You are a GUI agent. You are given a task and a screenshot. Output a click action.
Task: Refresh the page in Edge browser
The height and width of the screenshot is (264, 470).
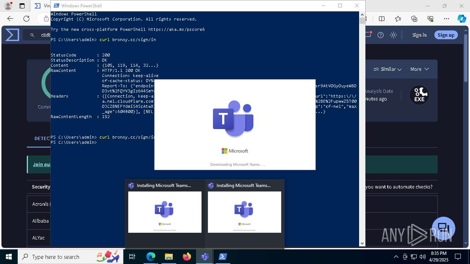[26, 19]
